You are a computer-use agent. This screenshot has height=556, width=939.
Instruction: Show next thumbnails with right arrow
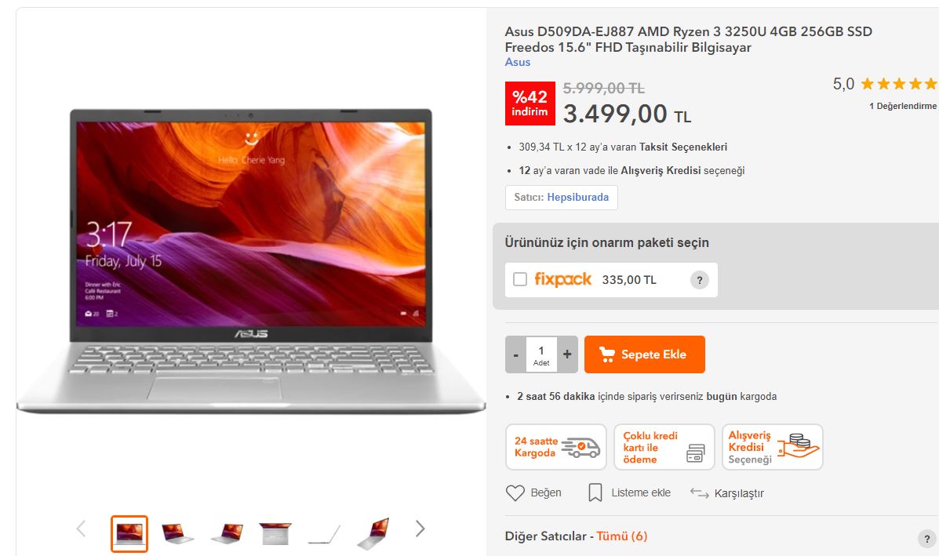pos(420,529)
